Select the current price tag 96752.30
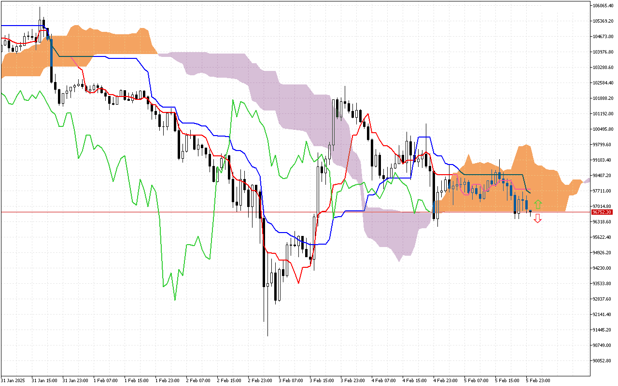This screenshot has width=618, height=386. 602,212
